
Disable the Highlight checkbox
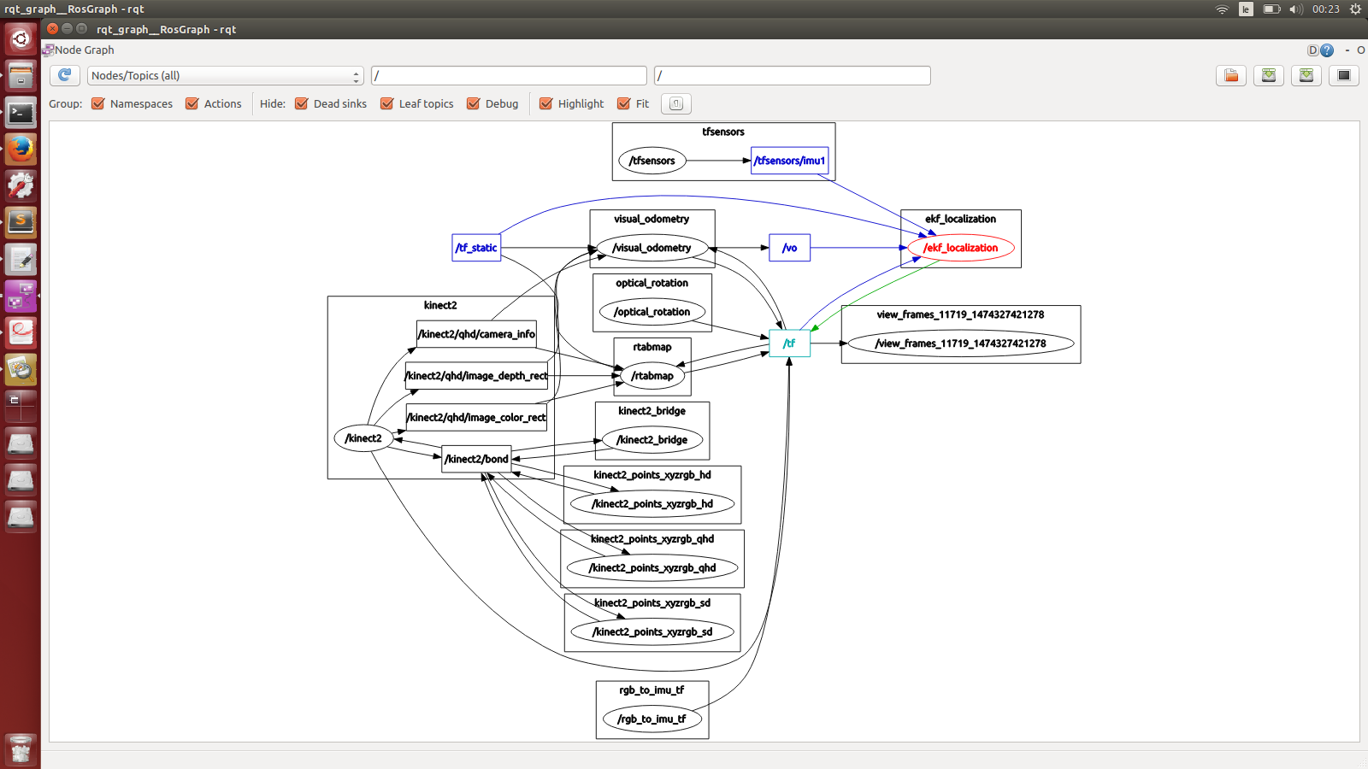coord(546,103)
